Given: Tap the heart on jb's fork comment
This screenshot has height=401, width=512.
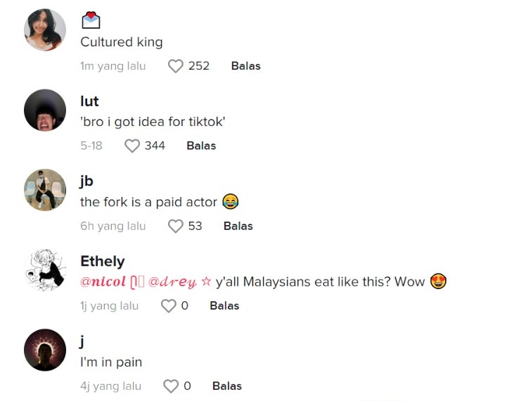Looking at the screenshot, I should [175, 226].
